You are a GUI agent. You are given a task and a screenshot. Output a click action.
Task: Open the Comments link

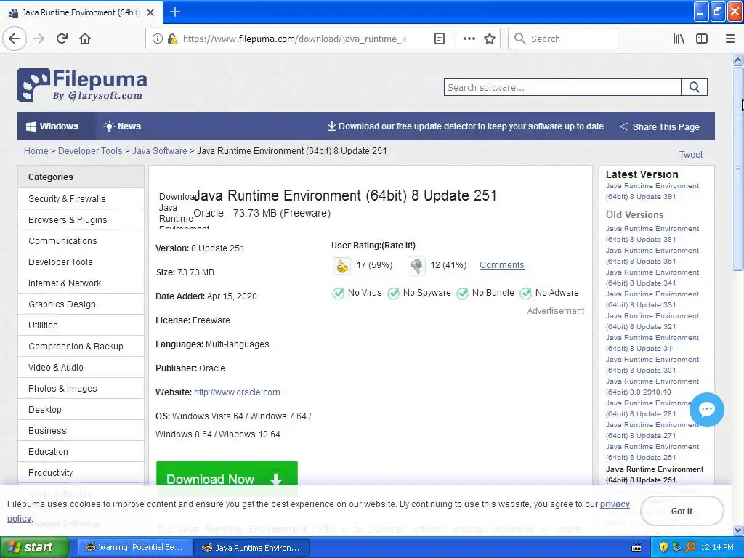click(x=501, y=264)
